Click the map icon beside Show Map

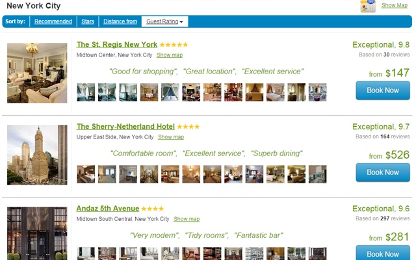click(368, 6)
